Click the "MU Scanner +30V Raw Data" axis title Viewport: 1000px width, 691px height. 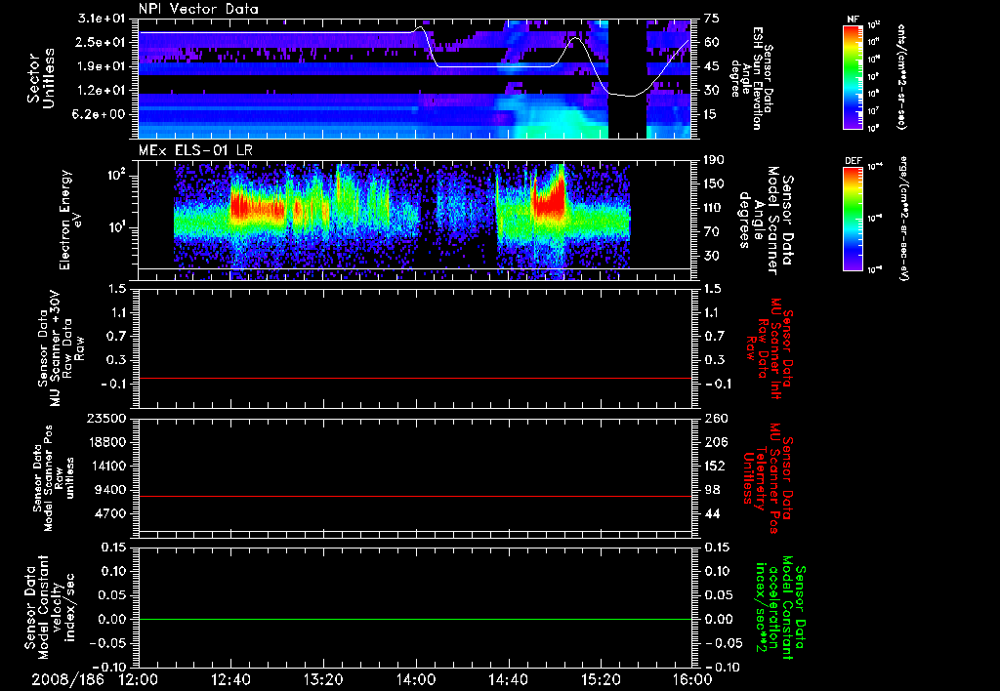pos(60,348)
